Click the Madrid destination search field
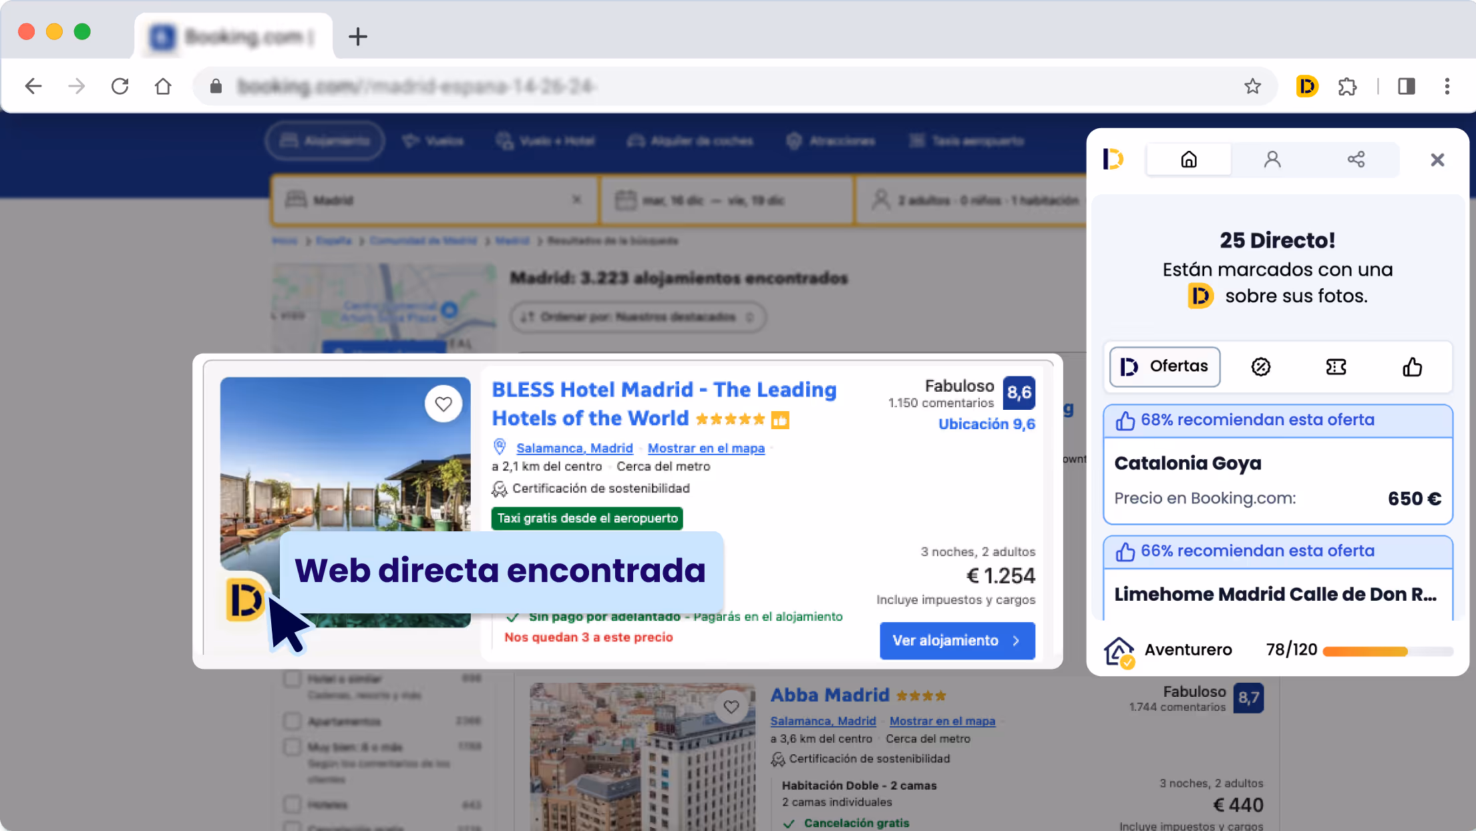 pyautogui.click(x=427, y=200)
